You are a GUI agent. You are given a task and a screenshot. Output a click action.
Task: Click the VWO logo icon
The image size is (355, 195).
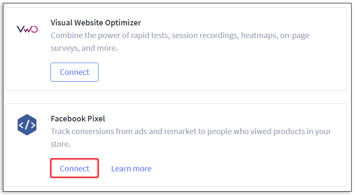pyautogui.click(x=27, y=29)
